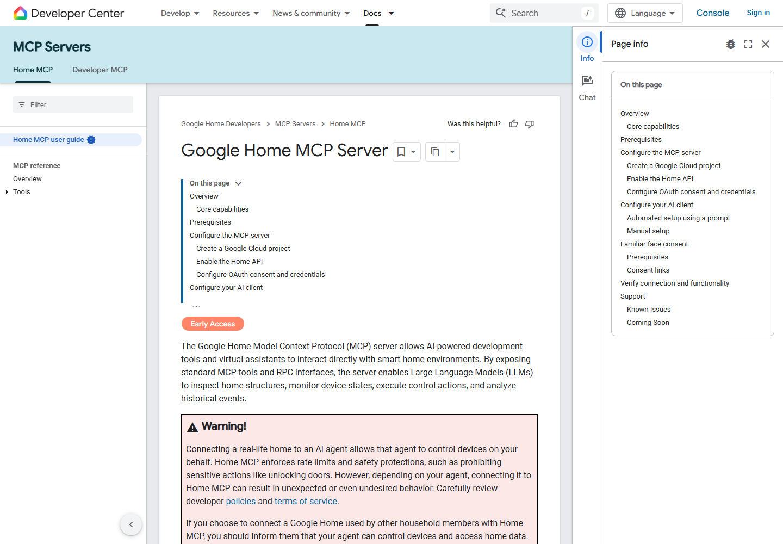
Task: Collapse the left sidebar with the chevron button
Action: click(131, 524)
